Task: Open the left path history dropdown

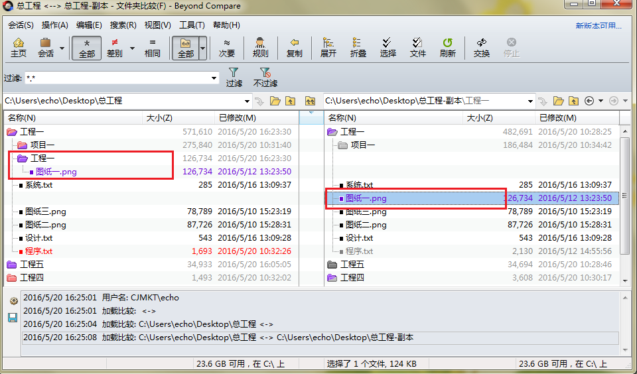Action: pyautogui.click(x=247, y=101)
